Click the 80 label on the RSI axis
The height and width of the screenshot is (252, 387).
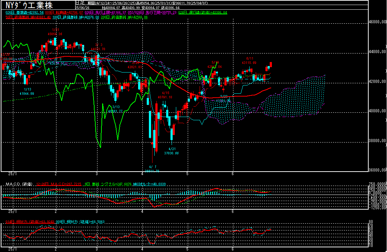pyautogui.click(x=370, y=222)
